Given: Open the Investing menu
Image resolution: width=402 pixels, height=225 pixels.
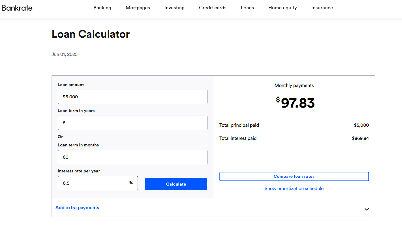Looking at the screenshot, I should point(174,8).
